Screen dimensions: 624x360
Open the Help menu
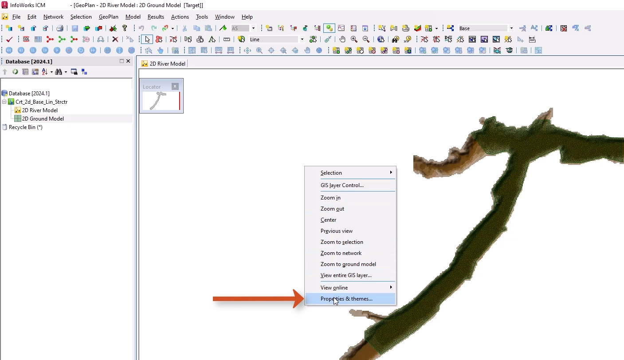(x=247, y=17)
